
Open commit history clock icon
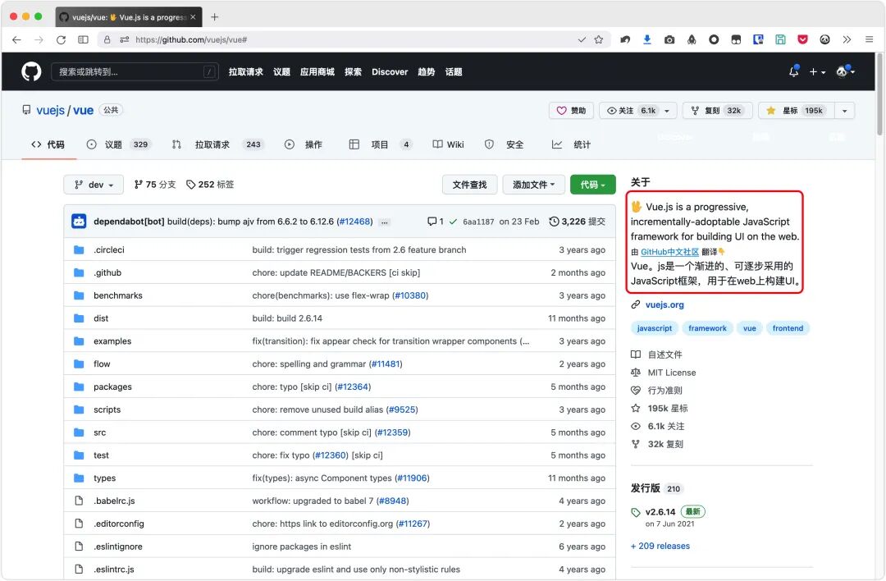554,222
